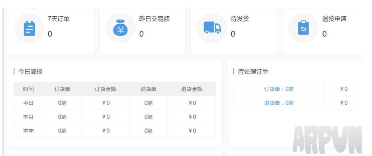Click the 订货单 column header

coord(62,89)
